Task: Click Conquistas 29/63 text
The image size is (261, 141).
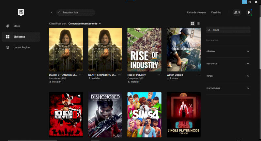Action: tap(58, 78)
